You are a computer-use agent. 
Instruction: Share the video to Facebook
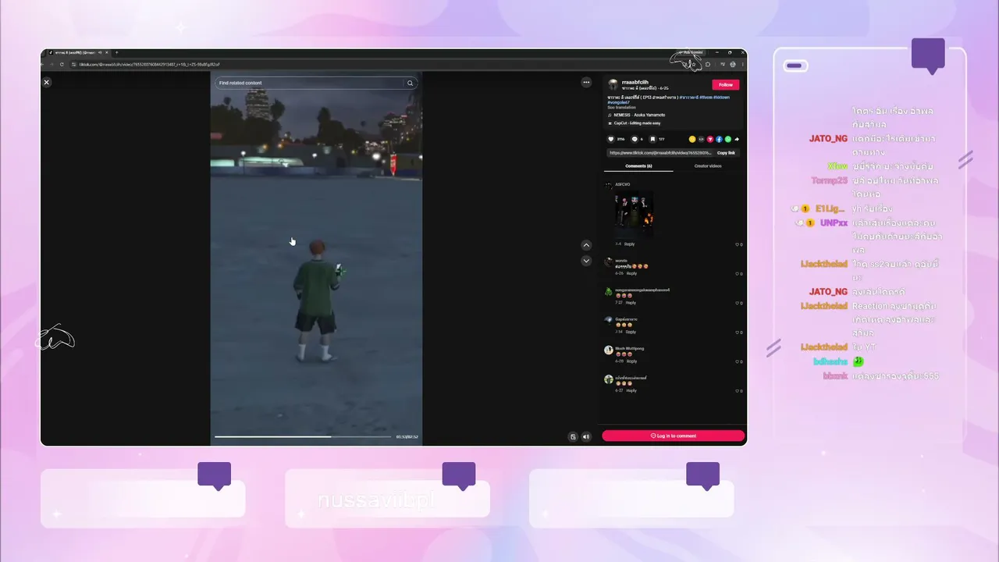pyautogui.click(x=719, y=139)
